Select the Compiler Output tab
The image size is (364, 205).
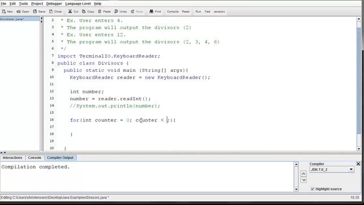[60, 158]
